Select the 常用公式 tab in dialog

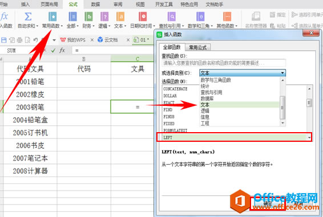[x=198, y=47]
